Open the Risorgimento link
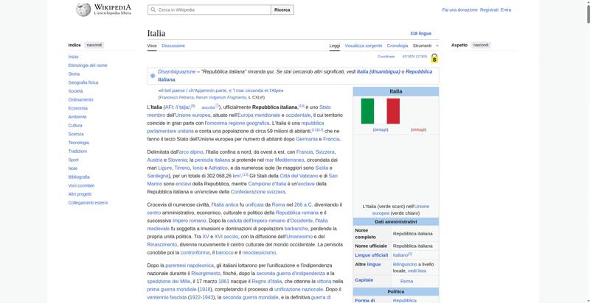 tap(206, 274)
